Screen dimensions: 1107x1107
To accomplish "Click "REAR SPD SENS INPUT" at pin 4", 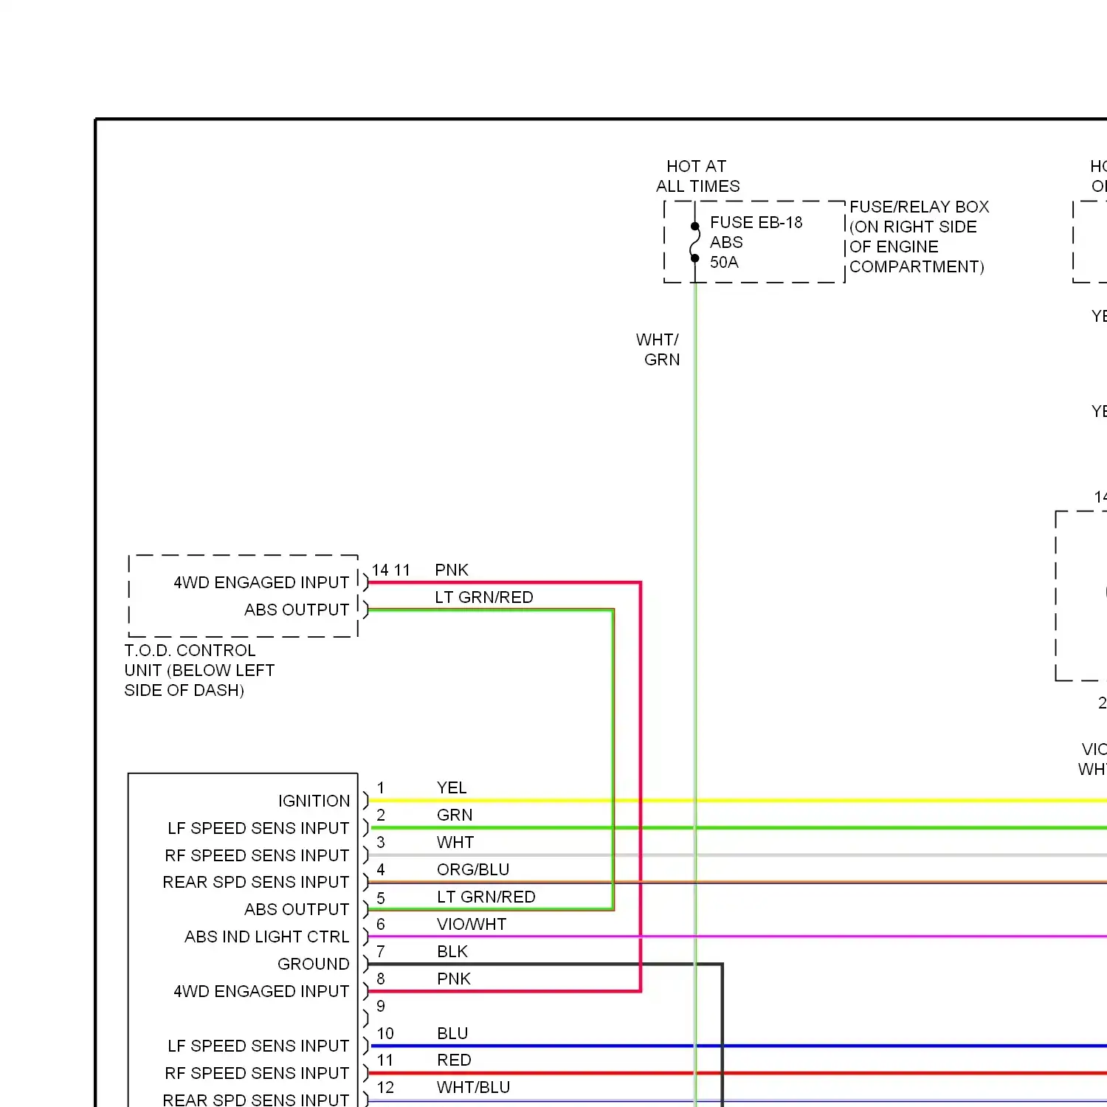I will [255, 882].
